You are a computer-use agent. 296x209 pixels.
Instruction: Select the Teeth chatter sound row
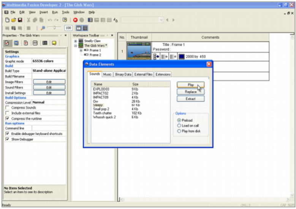pyautogui.click(x=130, y=113)
